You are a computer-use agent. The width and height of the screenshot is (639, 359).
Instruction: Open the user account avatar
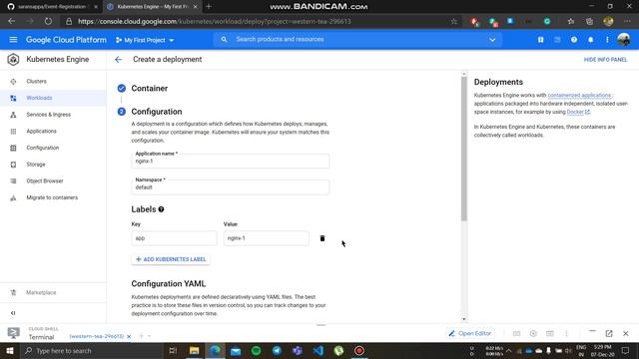(x=623, y=40)
